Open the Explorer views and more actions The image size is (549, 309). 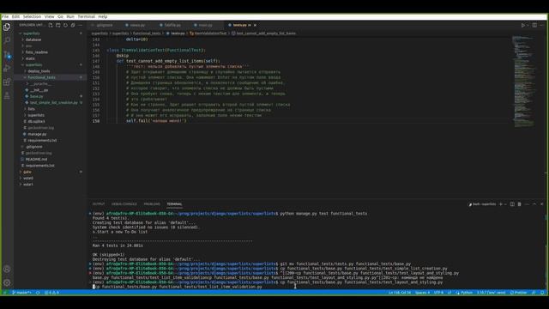click(80, 25)
